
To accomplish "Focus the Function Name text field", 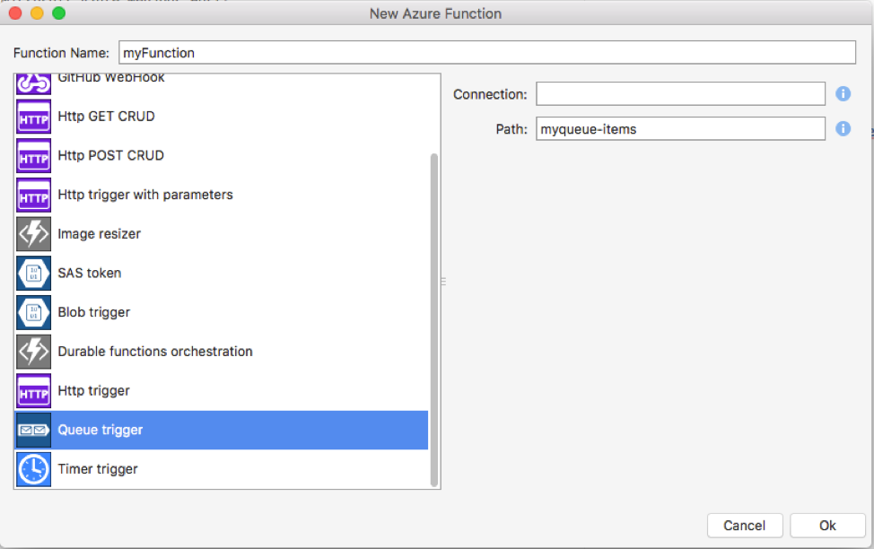I will [486, 53].
